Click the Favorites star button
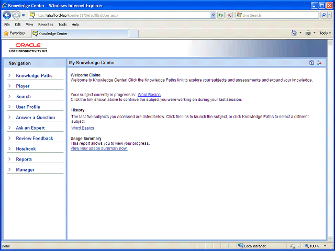335x251 pixels. tap(14, 33)
